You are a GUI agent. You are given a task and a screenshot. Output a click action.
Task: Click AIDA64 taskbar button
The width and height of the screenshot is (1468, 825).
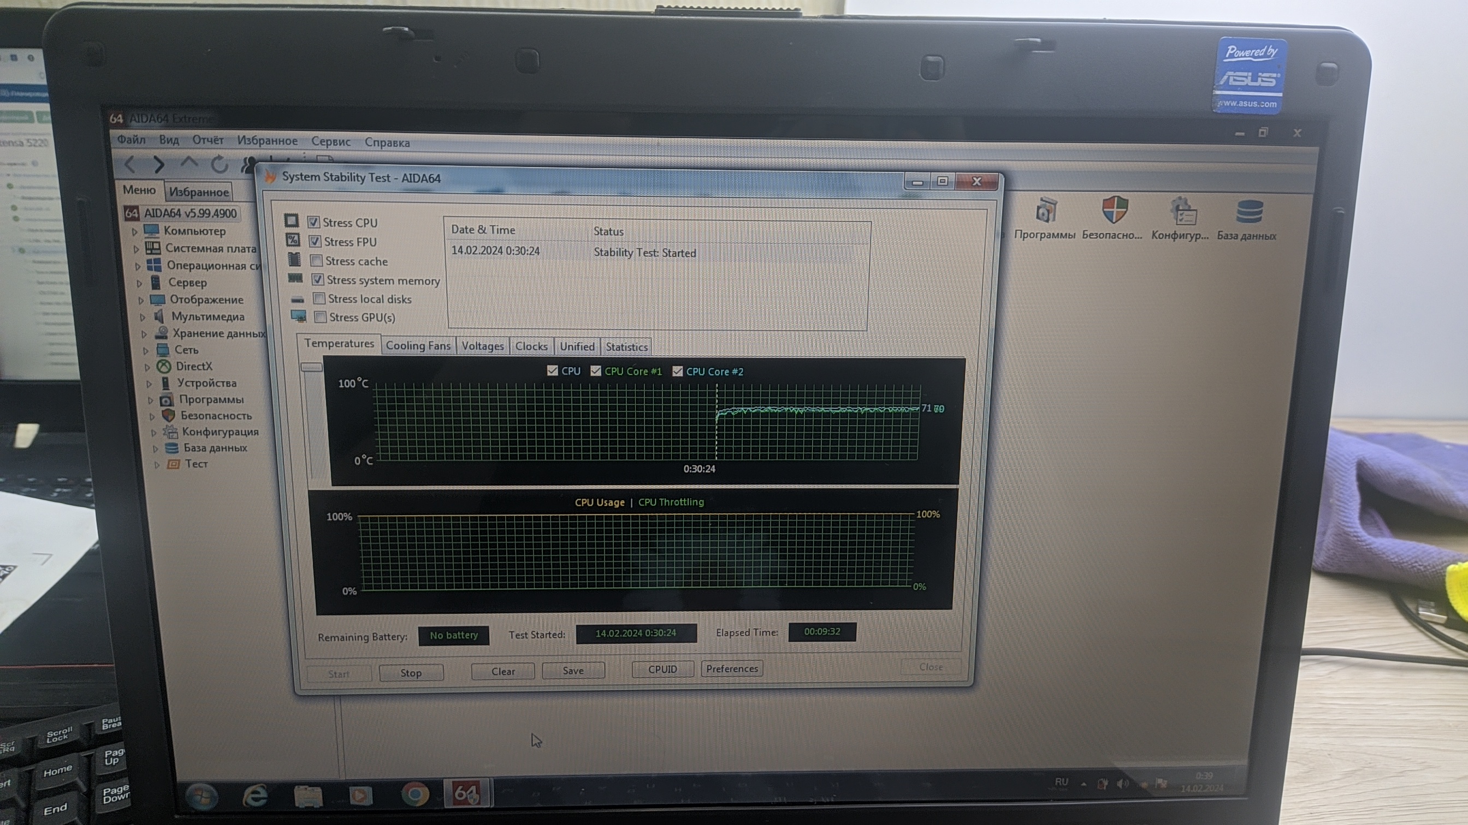coord(466,793)
